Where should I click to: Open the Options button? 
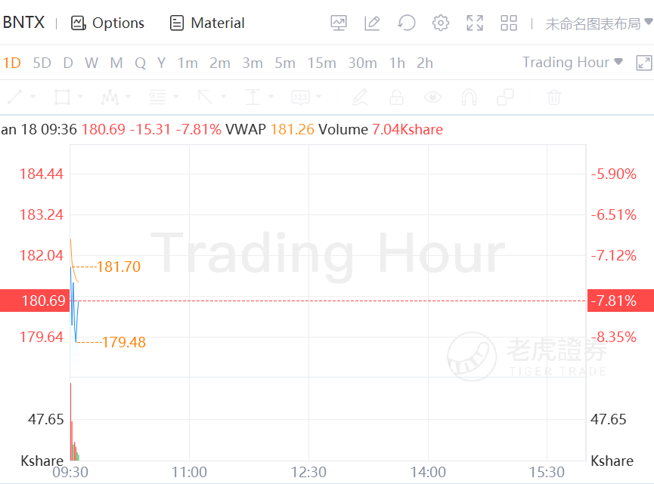point(107,23)
